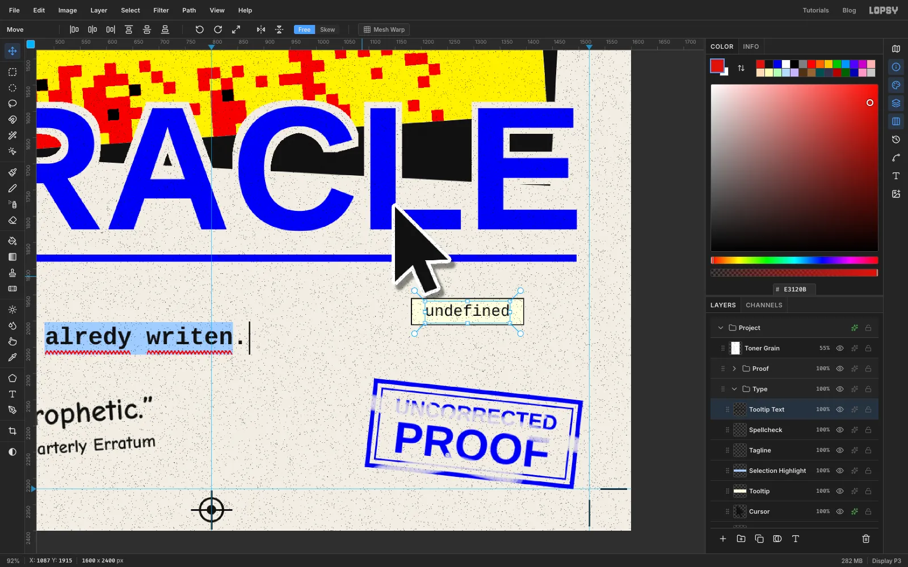Open the Blog link
Viewport: 908px width, 567px height.
(x=849, y=10)
